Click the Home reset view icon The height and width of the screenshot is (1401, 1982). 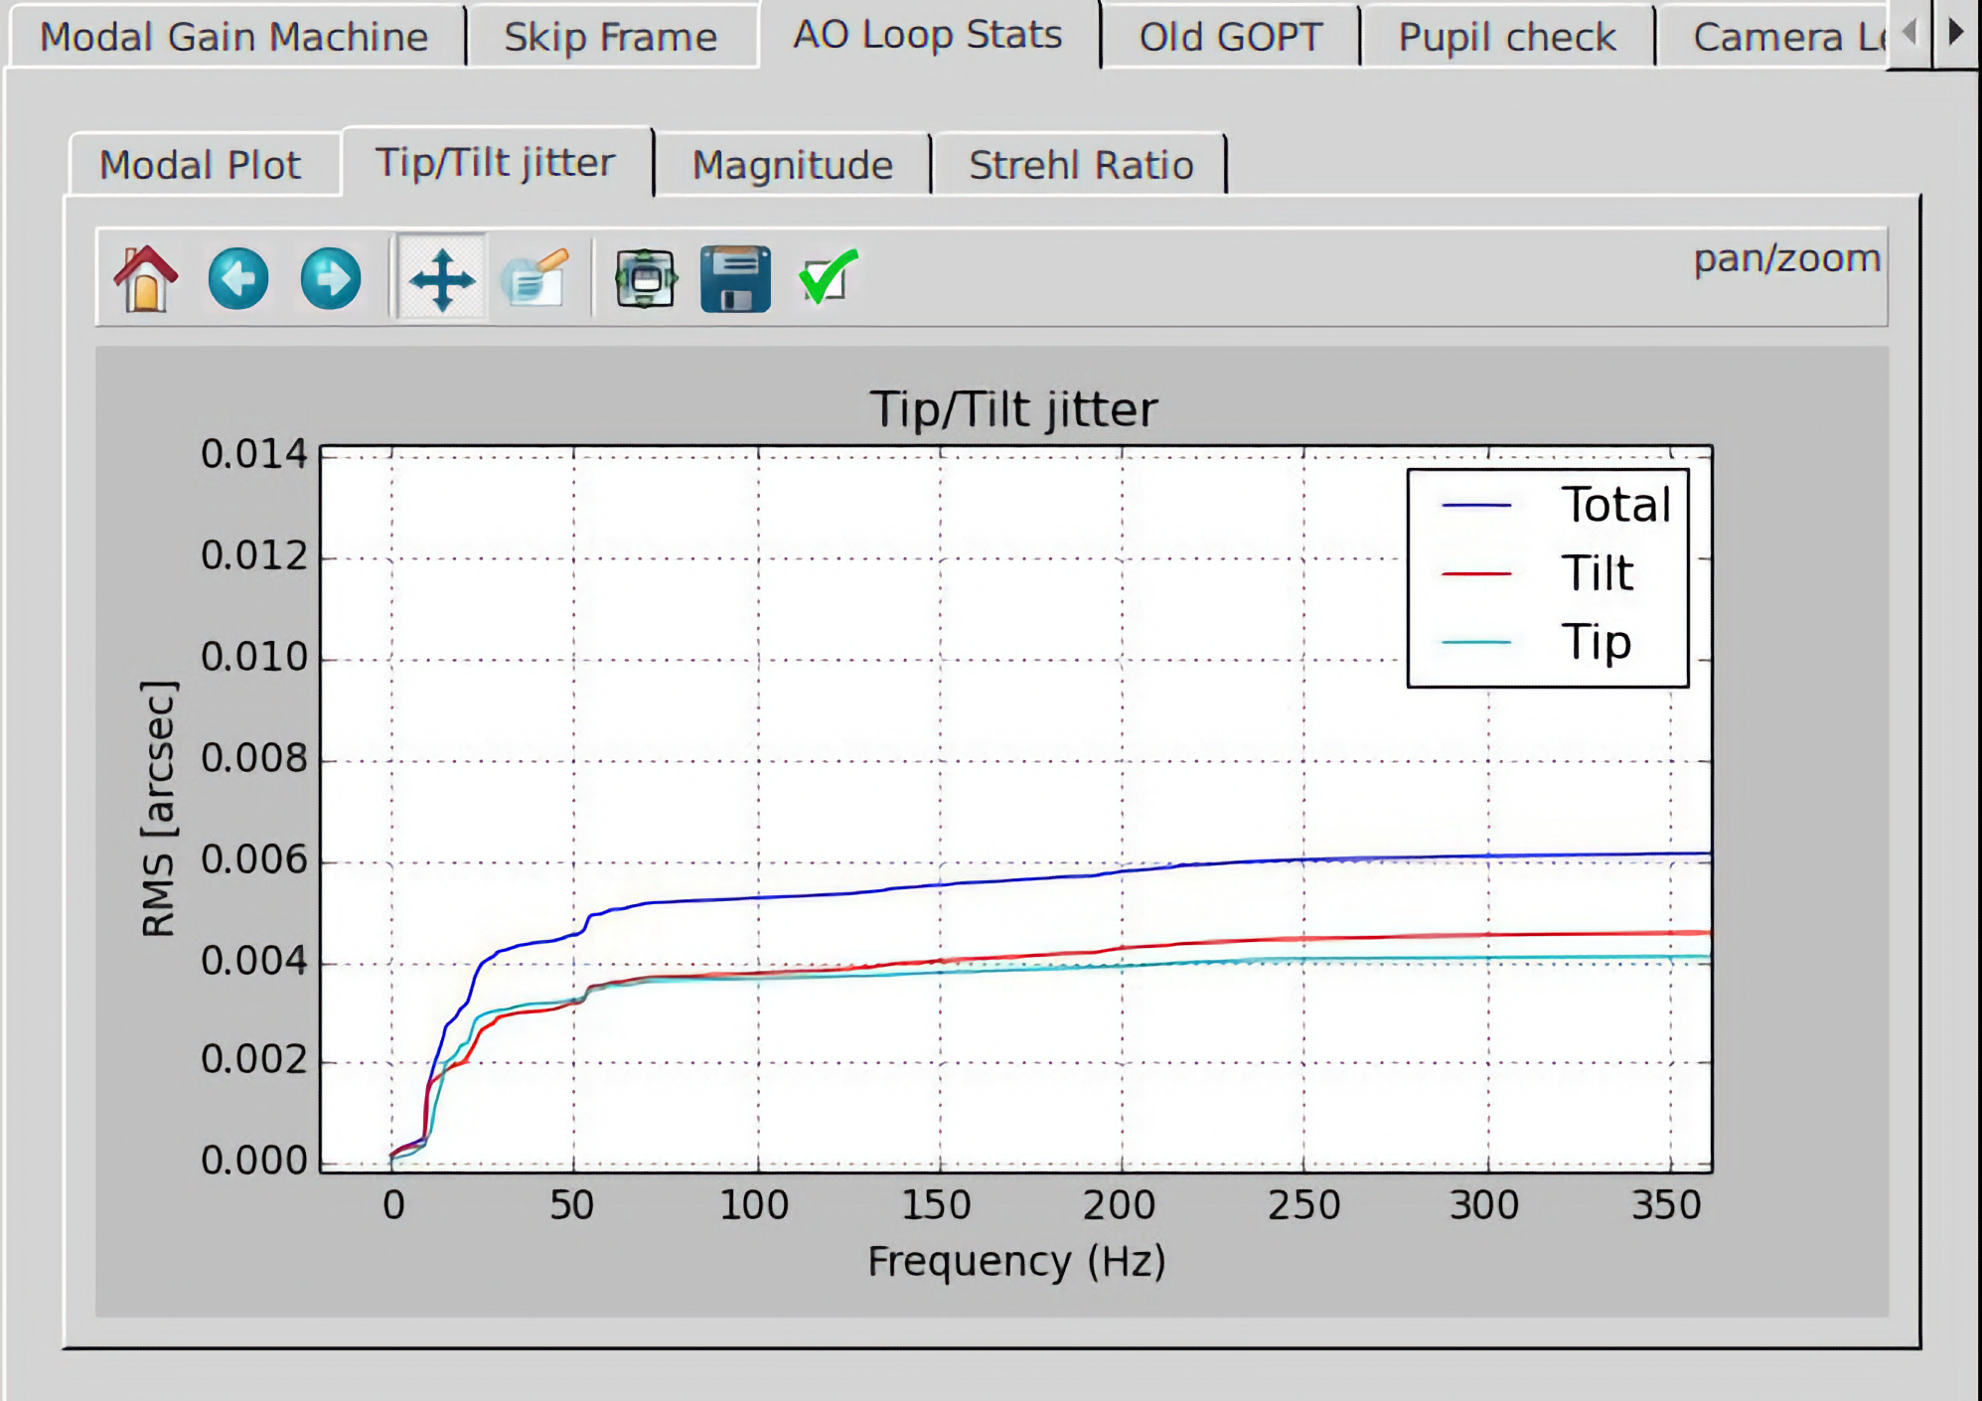(146, 278)
